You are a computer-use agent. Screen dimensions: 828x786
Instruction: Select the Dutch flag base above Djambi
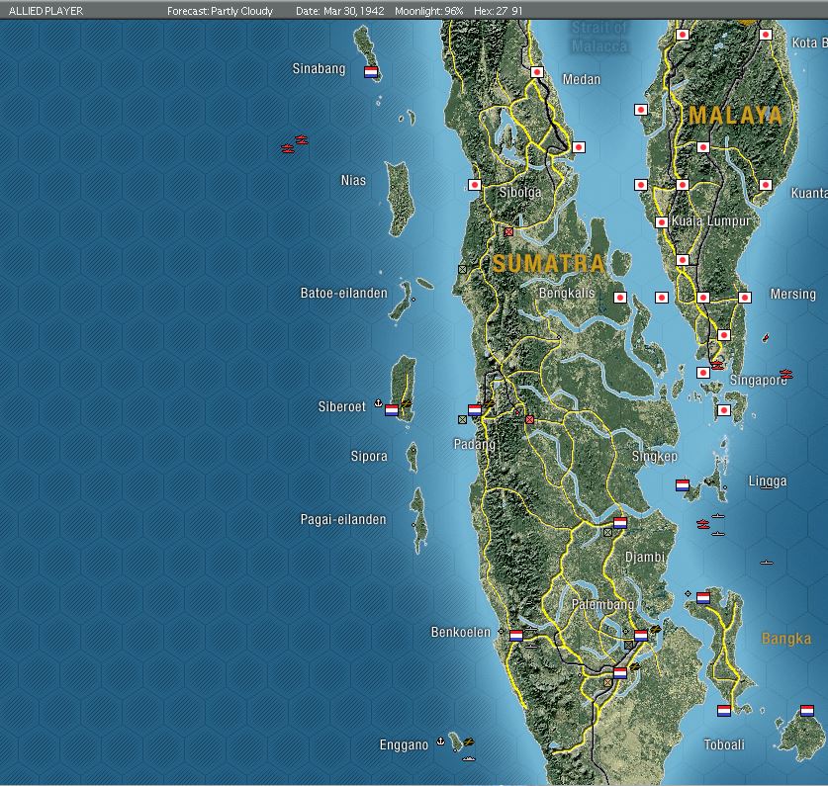[x=620, y=523]
